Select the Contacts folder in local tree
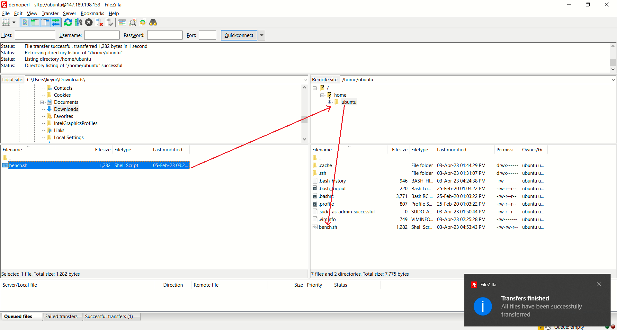Screen dimensions: 617x330 pos(63,88)
